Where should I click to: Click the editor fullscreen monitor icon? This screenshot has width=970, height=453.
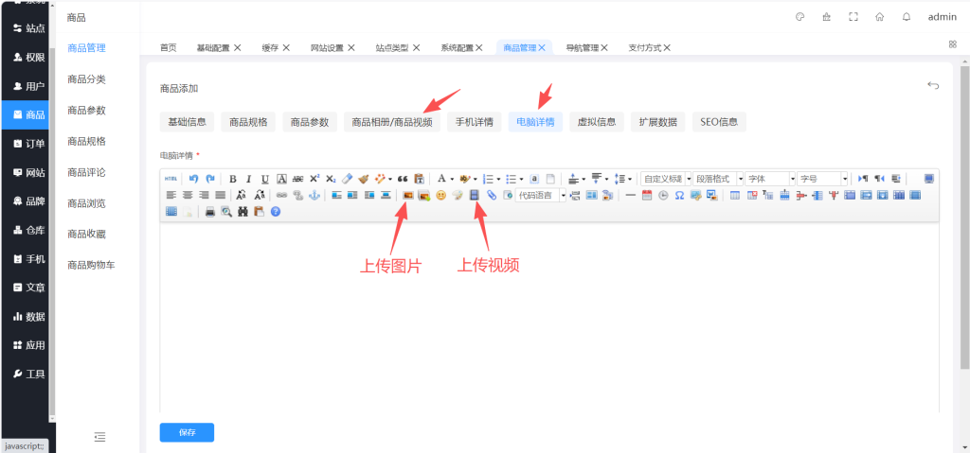tap(929, 179)
